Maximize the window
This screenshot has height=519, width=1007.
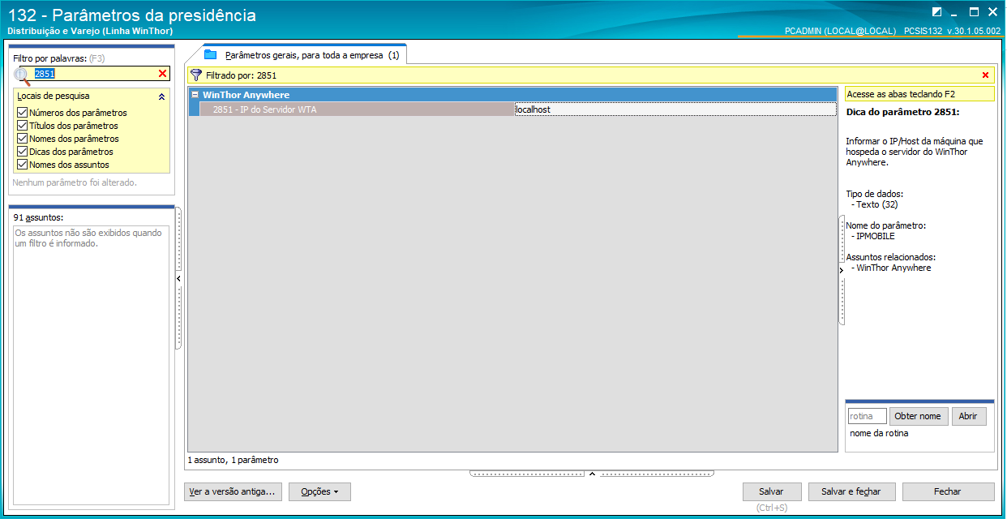pyautogui.click(x=974, y=11)
